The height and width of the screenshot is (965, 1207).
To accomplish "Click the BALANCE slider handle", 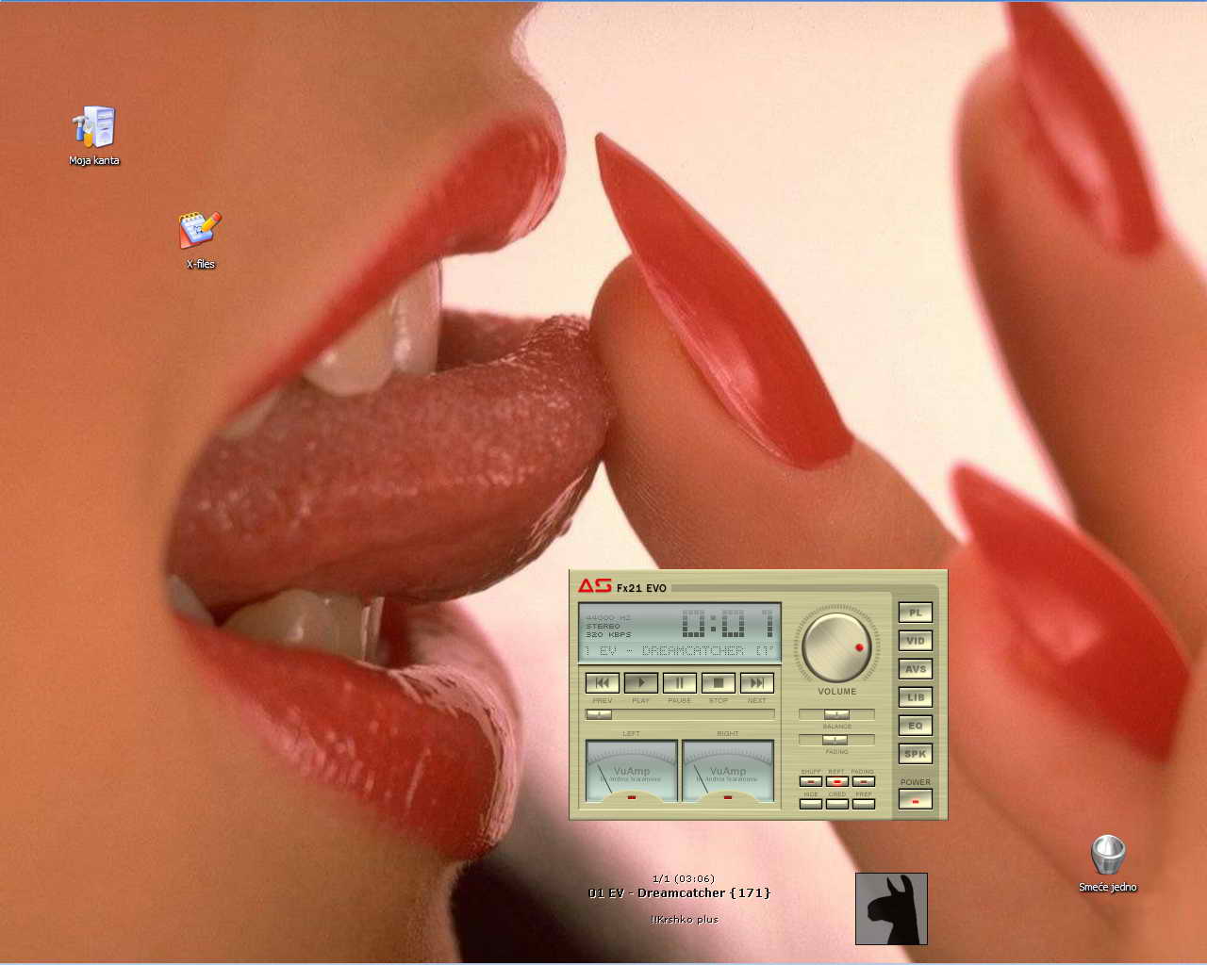I will [x=836, y=714].
